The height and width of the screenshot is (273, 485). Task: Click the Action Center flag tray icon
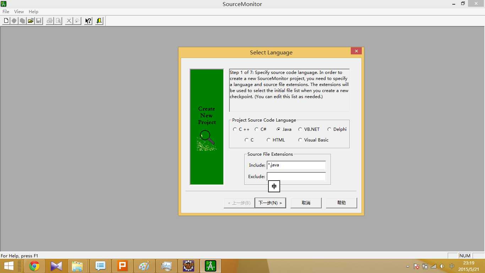pos(416,266)
